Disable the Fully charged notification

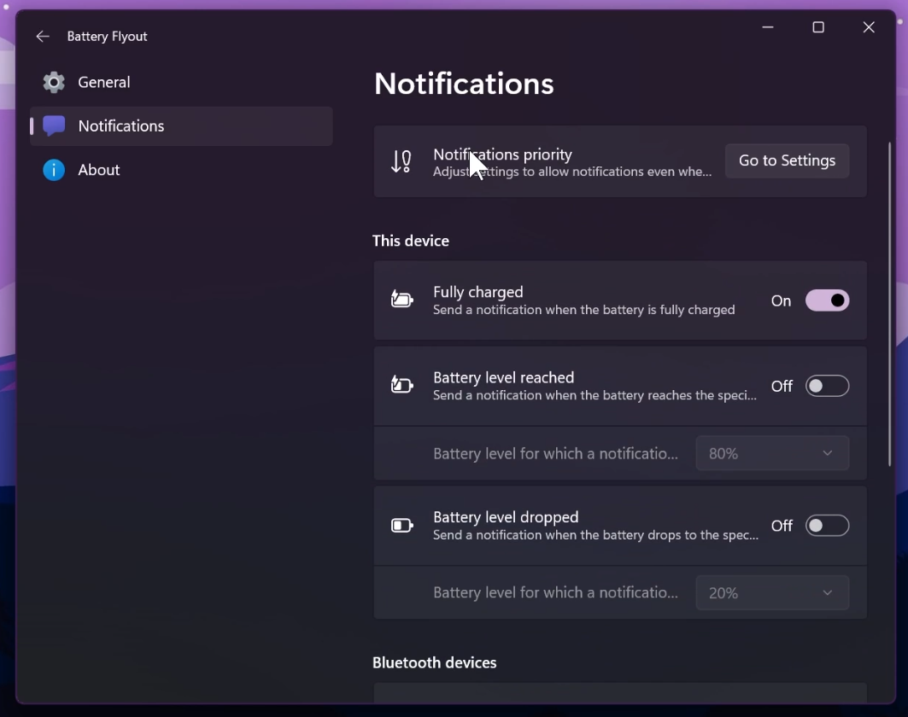coord(826,300)
